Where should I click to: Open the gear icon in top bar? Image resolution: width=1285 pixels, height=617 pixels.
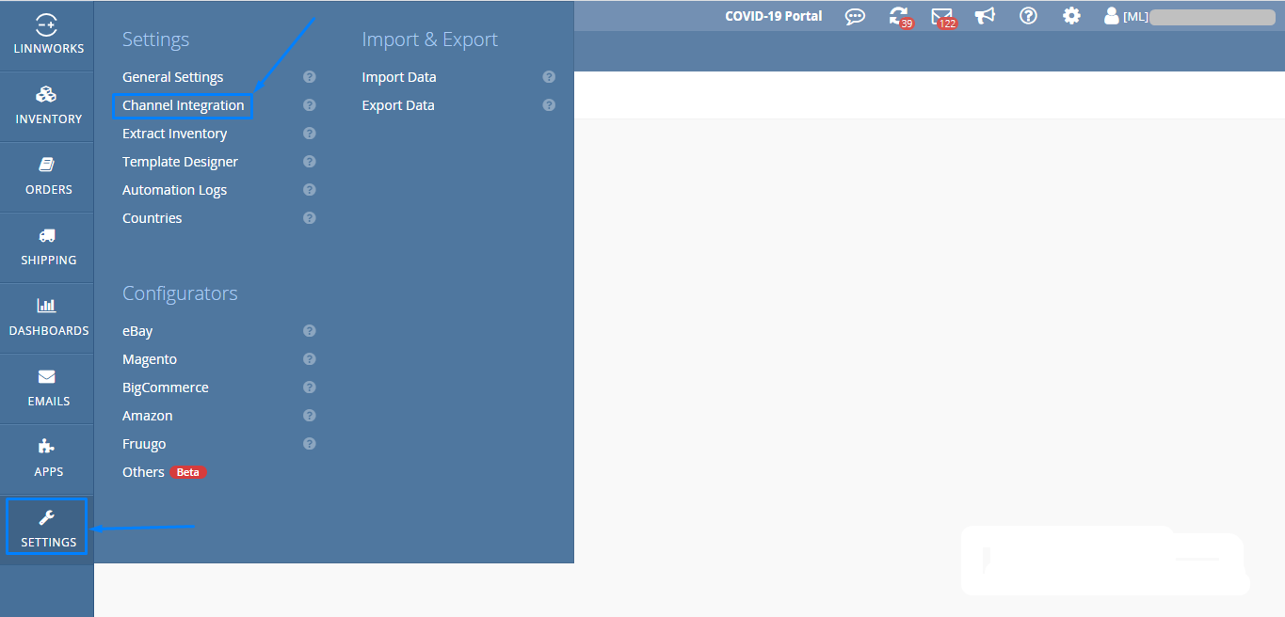pos(1071,16)
